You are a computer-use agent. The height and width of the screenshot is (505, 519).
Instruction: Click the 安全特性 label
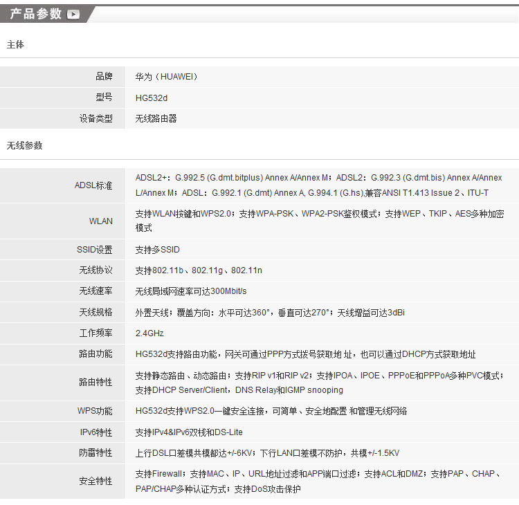point(95,481)
